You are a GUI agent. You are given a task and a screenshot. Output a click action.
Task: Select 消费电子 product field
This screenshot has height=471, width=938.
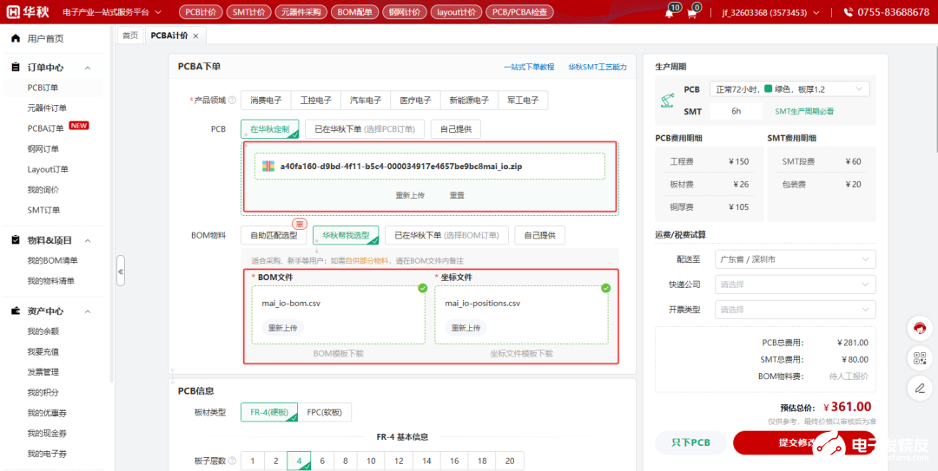click(x=267, y=101)
